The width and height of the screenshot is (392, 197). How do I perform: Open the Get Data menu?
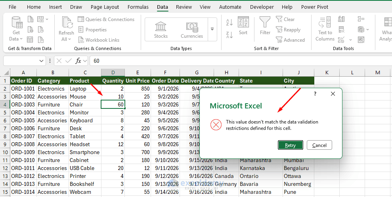click(x=16, y=29)
